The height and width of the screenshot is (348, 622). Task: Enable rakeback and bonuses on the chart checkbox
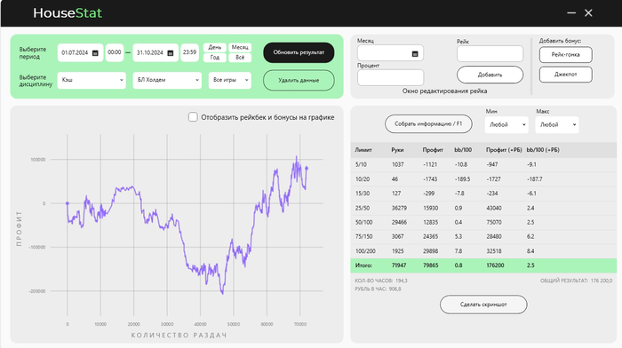pos(193,117)
